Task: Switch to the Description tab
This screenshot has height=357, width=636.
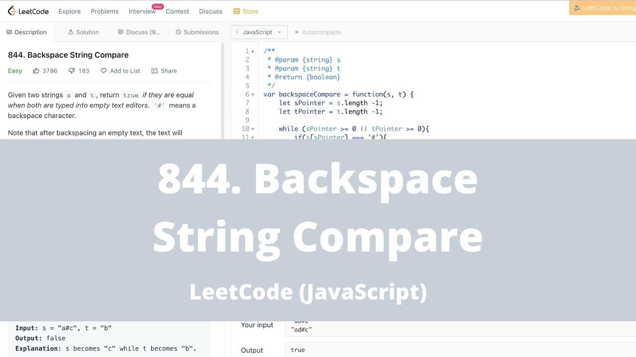Action: coord(26,32)
